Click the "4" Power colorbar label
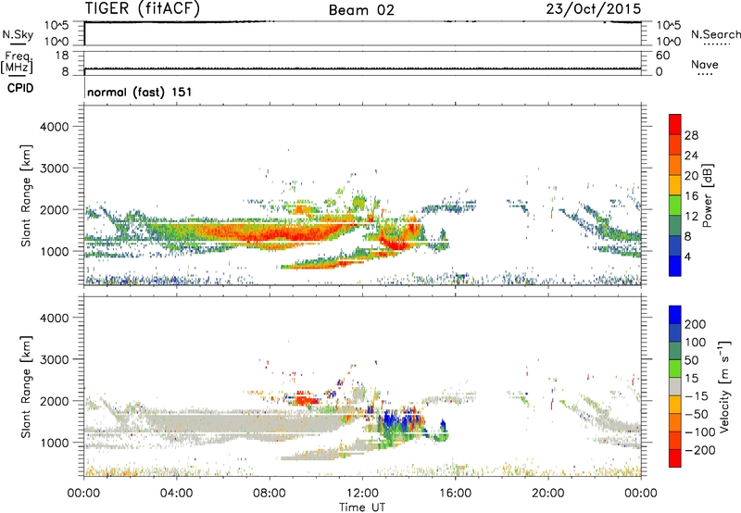The width and height of the screenshot is (741, 513). [687, 257]
